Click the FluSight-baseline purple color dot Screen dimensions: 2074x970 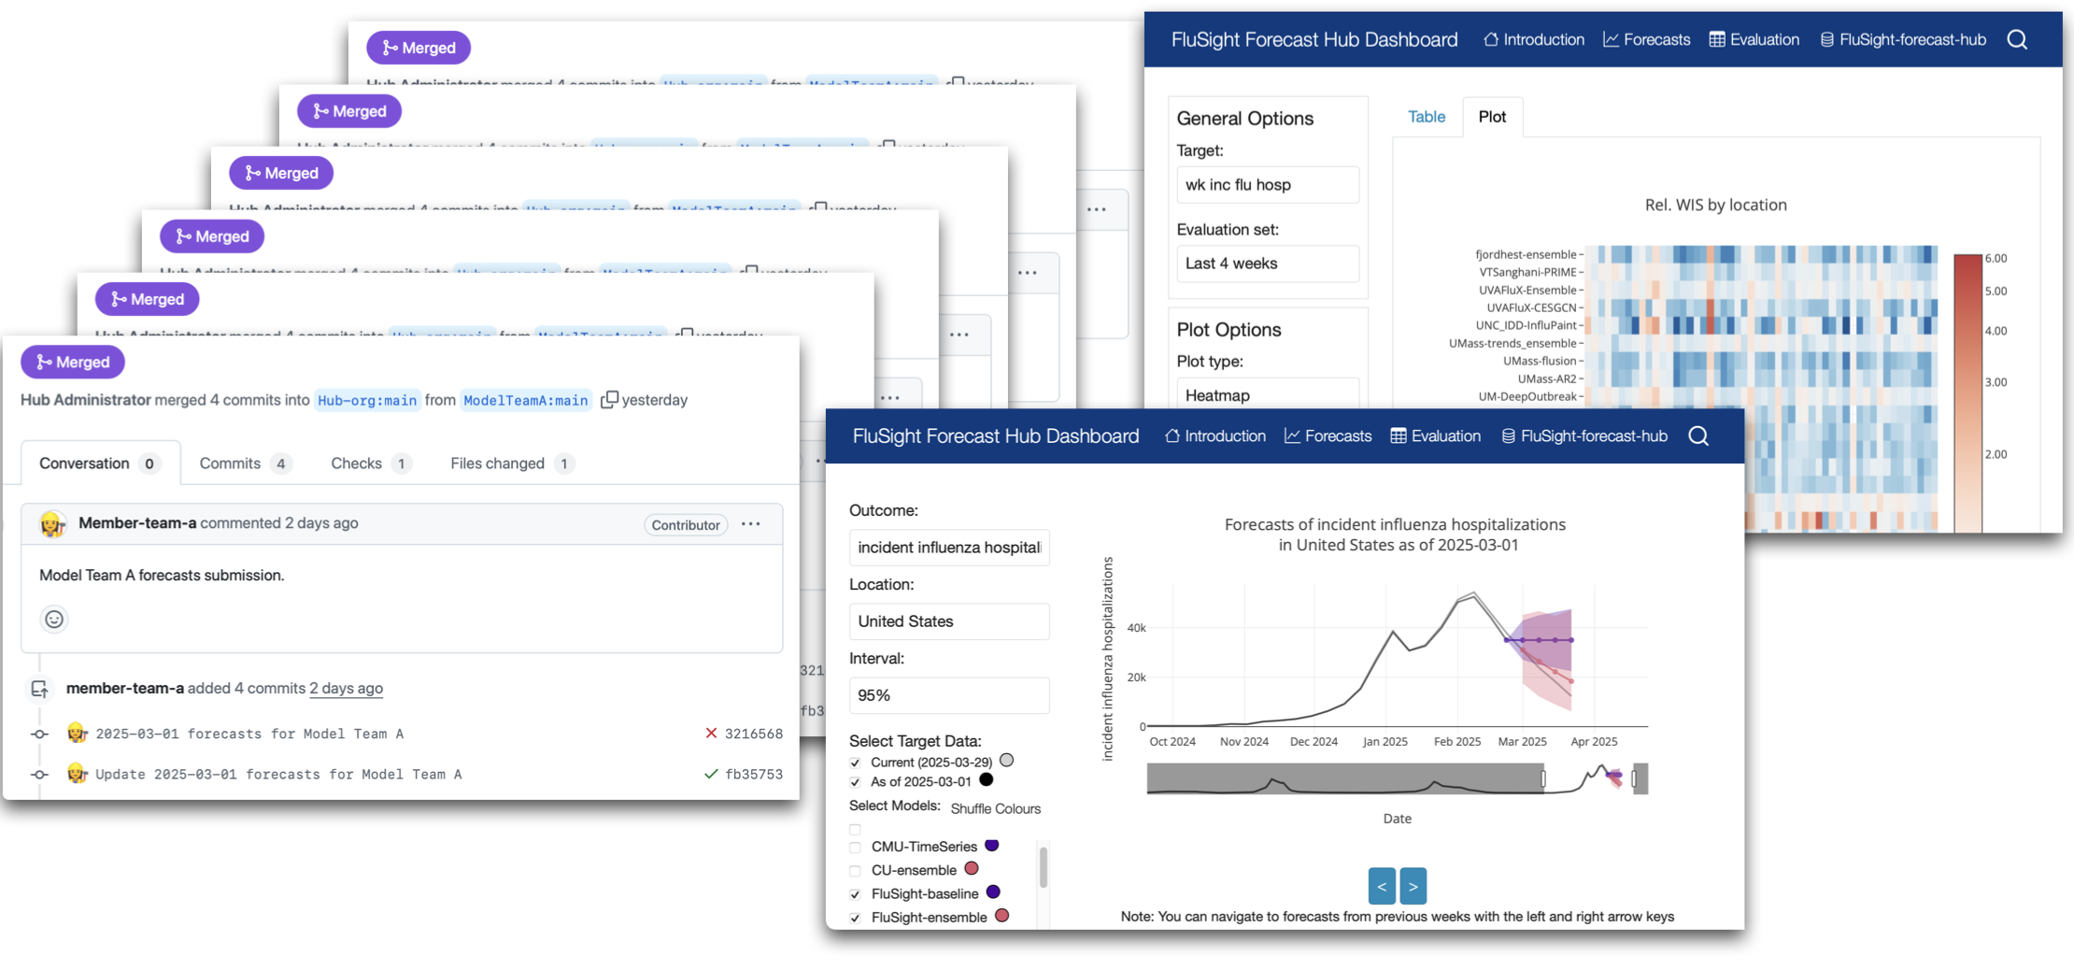point(993,893)
